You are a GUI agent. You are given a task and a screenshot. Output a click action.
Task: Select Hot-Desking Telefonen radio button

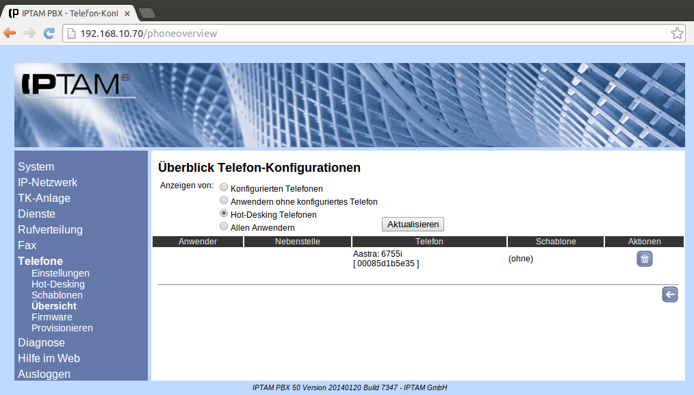[x=224, y=214]
